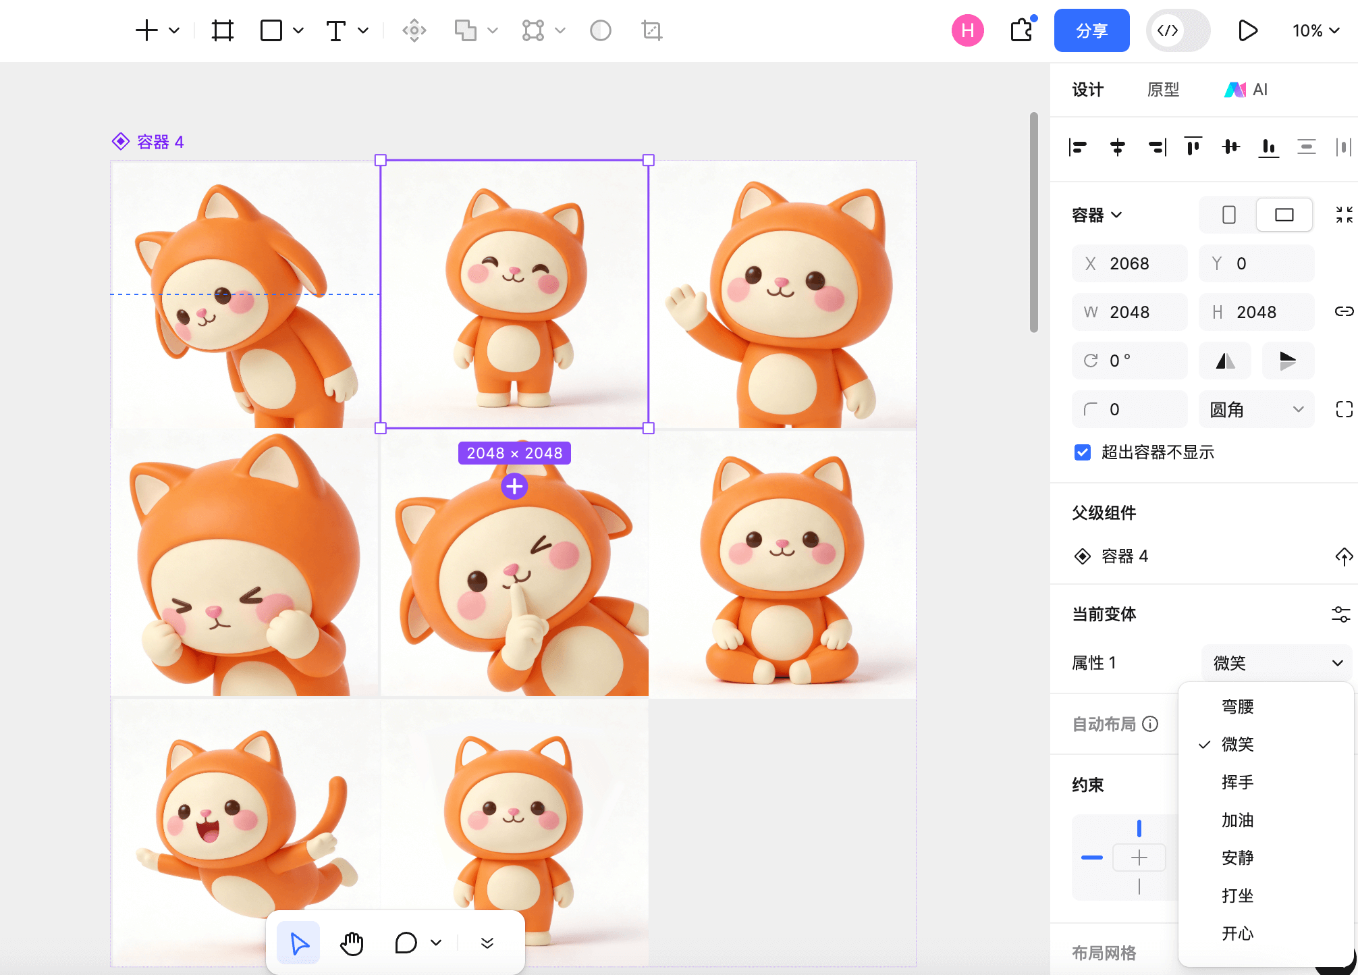Switch to landscape orientation toggle
This screenshot has width=1358, height=975.
click(x=1284, y=215)
